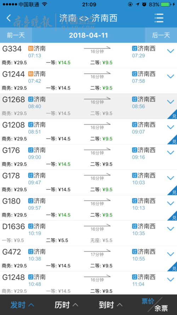This screenshot has height=315, width=177.
Task: Expand details for train G334
Action: coord(171,51)
